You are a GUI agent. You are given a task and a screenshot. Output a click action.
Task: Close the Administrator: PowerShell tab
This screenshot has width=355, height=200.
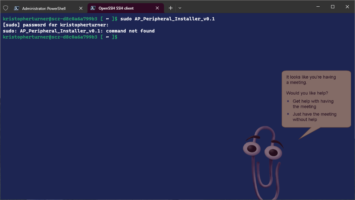[81, 8]
